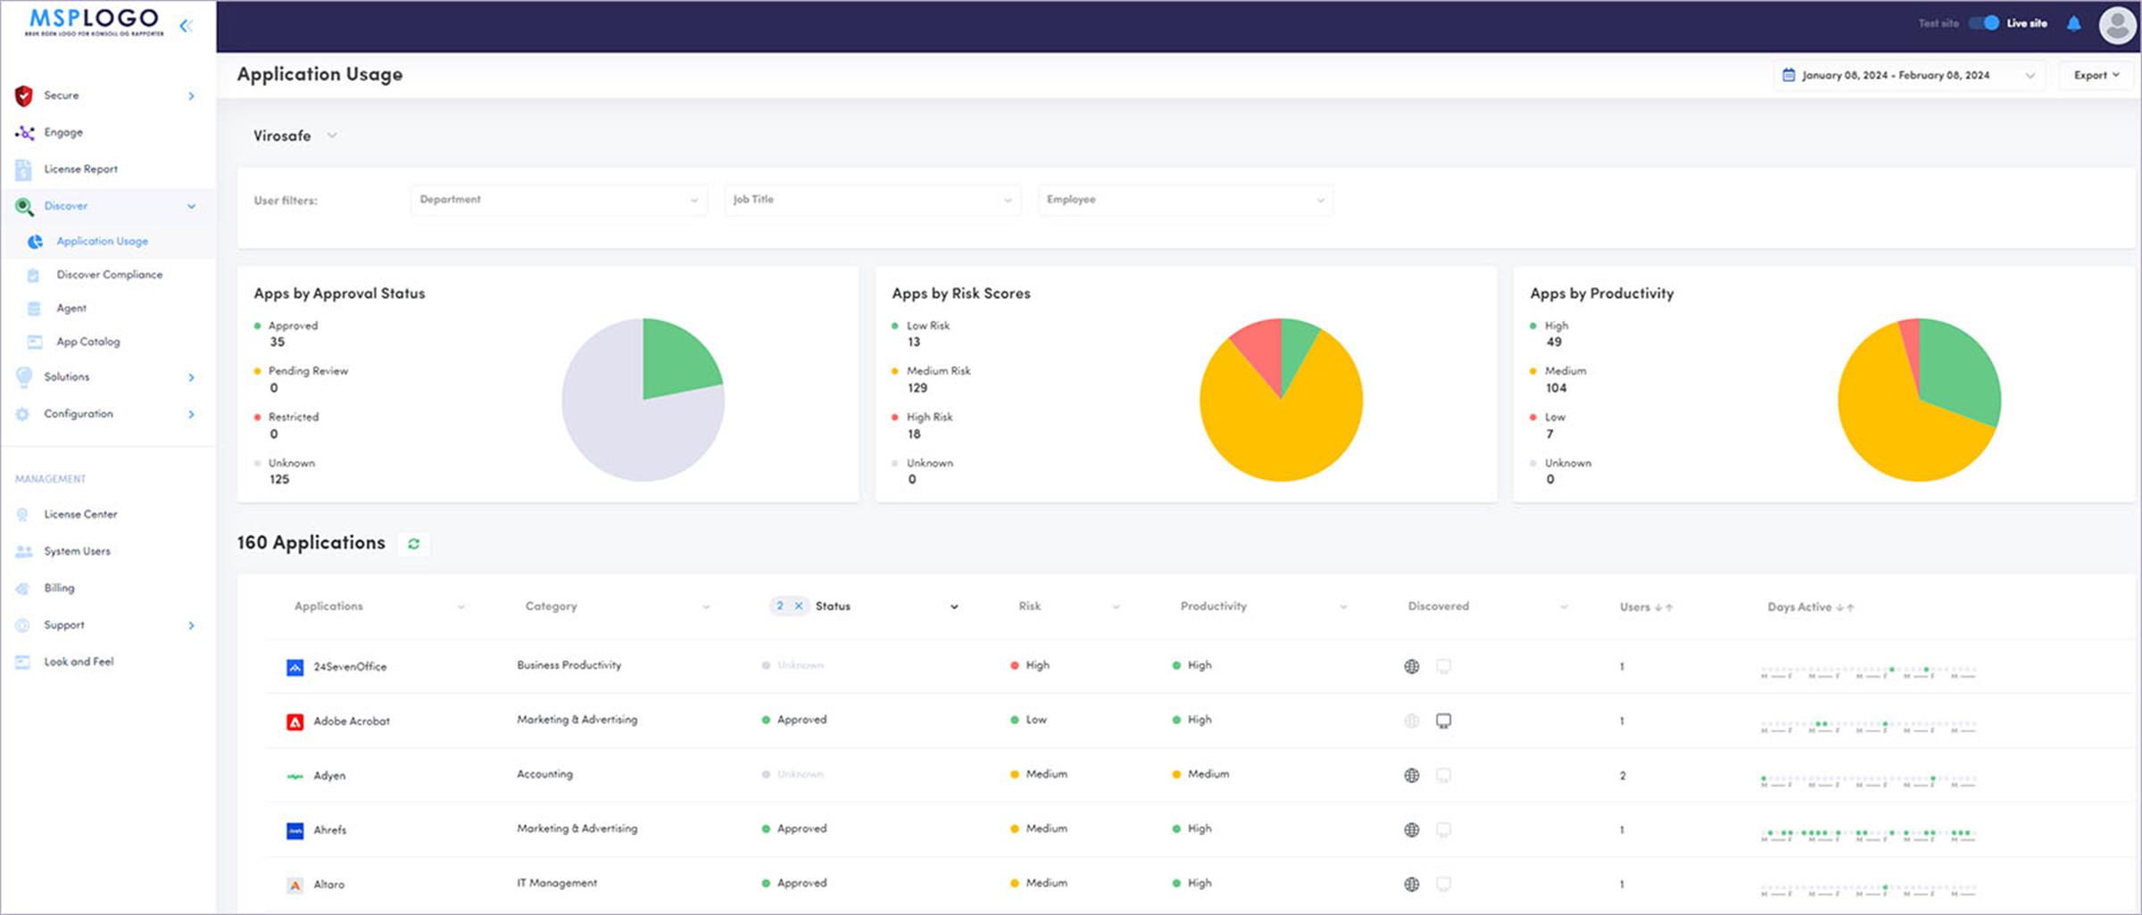
Task: Click the Secure shield icon
Action: 24,95
